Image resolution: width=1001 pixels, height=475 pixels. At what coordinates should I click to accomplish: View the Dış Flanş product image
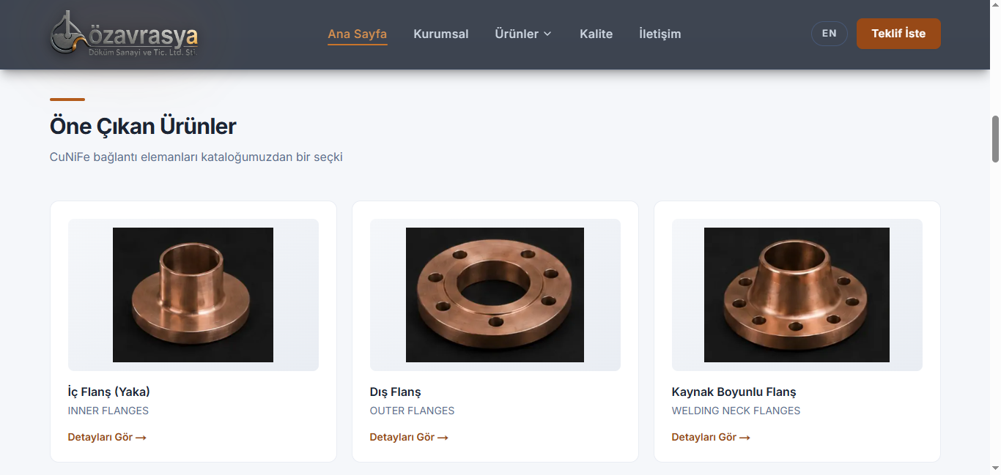click(x=495, y=295)
